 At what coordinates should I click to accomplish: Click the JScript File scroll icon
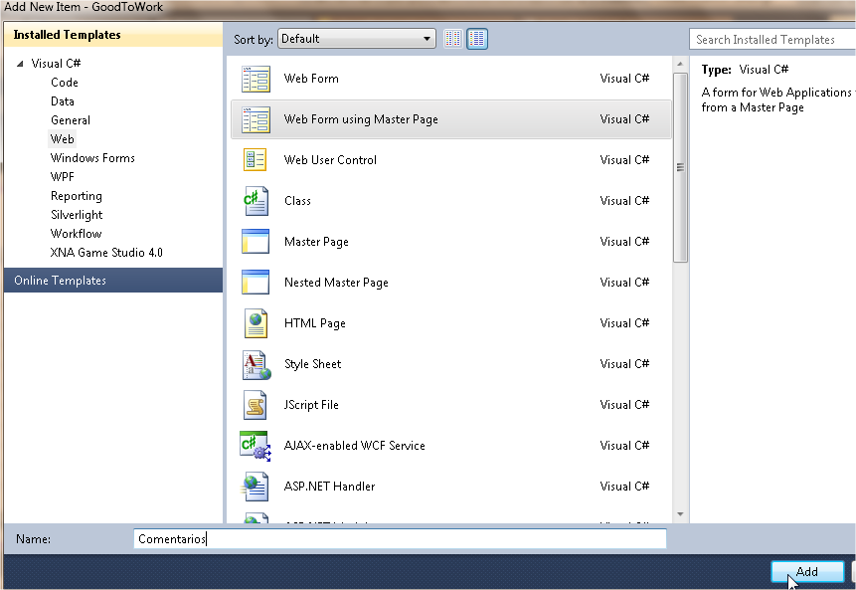tap(255, 405)
